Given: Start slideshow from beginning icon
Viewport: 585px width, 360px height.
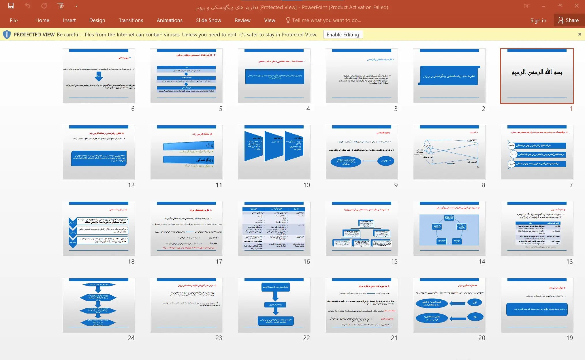Looking at the screenshot, I should point(61,6).
